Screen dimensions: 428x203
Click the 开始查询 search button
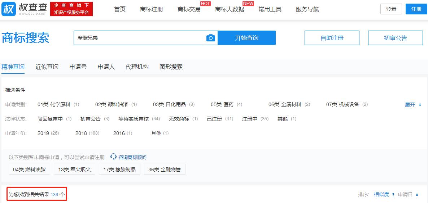[x=246, y=38]
